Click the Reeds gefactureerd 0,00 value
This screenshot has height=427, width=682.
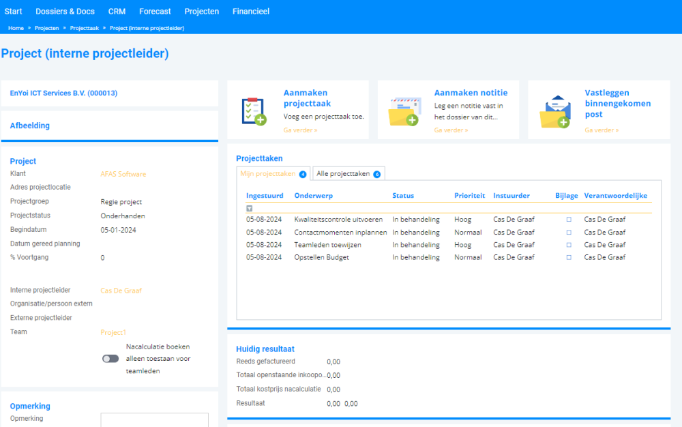point(333,362)
